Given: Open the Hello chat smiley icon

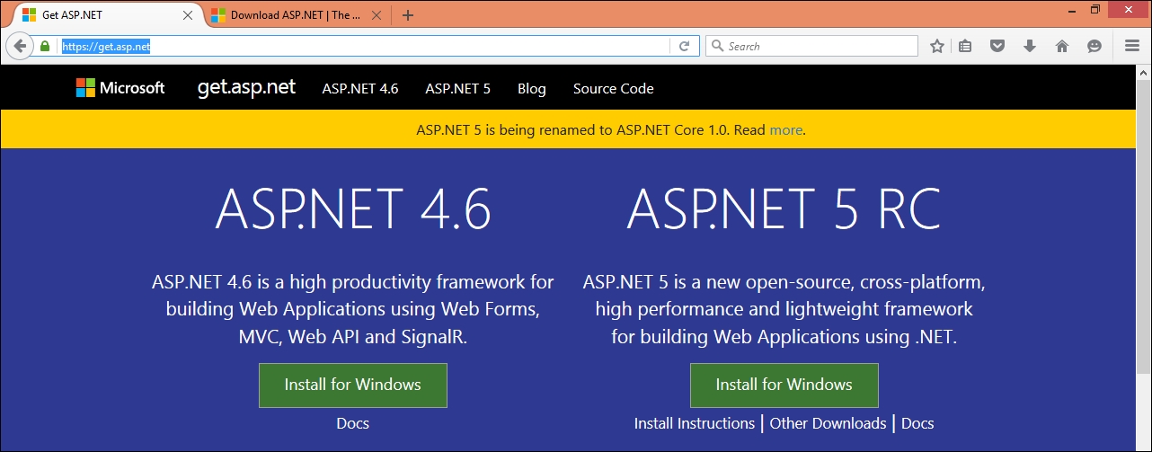Looking at the screenshot, I should tap(1094, 46).
